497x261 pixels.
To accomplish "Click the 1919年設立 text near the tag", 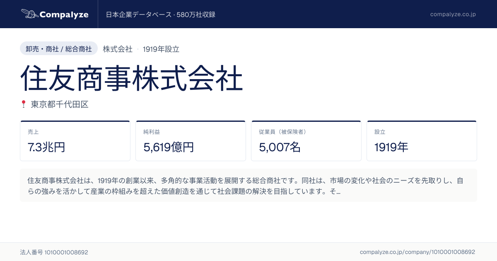I will tap(161, 49).
